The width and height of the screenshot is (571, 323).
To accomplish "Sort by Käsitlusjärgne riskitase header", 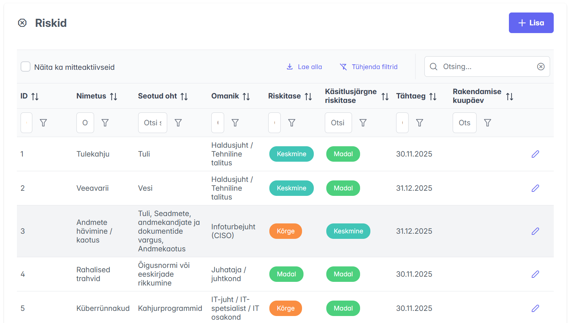I will (x=385, y=96).
